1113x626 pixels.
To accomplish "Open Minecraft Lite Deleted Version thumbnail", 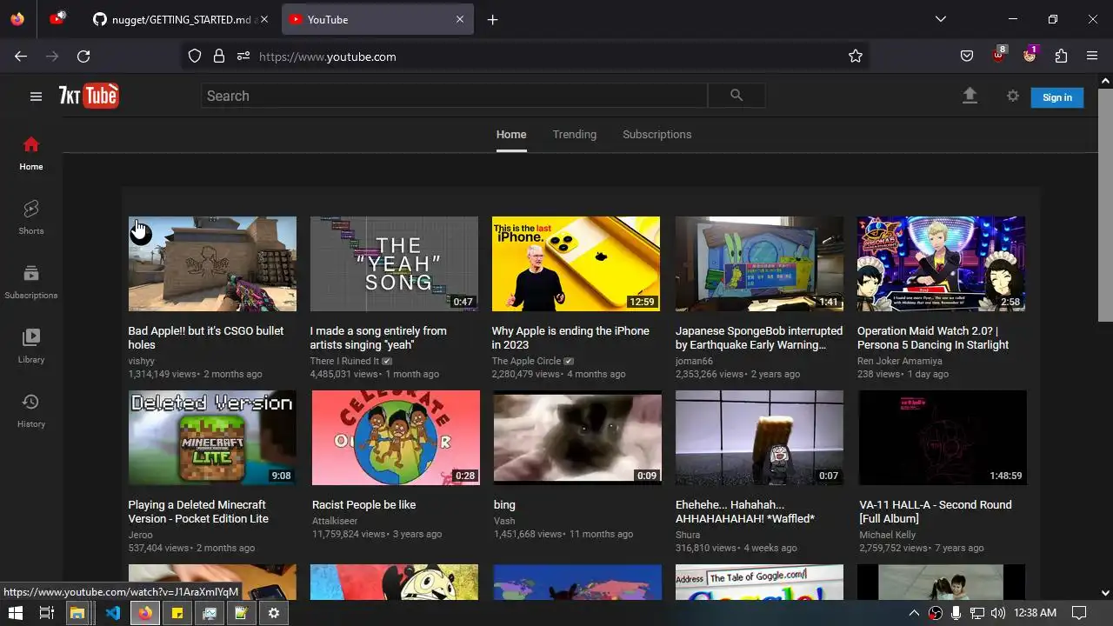I will click(x=212, y=437).
